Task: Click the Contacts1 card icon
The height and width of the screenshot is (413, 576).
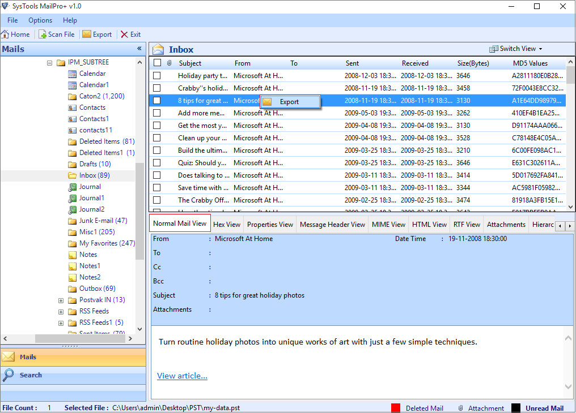Action: (73, 119)
